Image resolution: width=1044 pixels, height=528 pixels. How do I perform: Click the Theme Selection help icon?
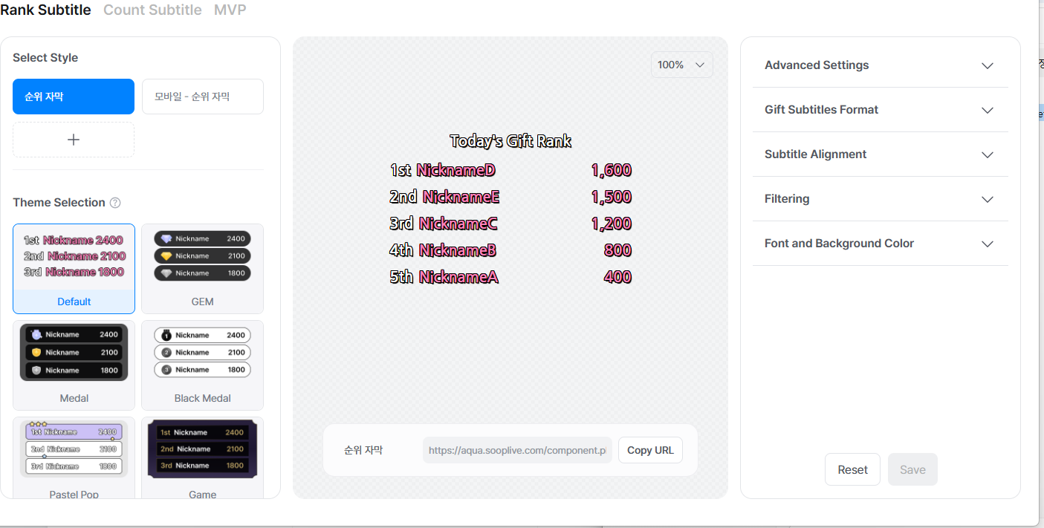point(115,203)
